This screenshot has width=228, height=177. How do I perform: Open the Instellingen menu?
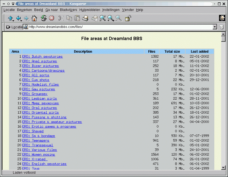pyautogui.click(x=111, y=10)
